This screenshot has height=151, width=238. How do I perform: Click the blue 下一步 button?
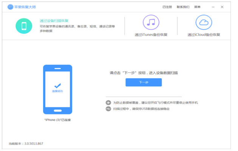144,83
